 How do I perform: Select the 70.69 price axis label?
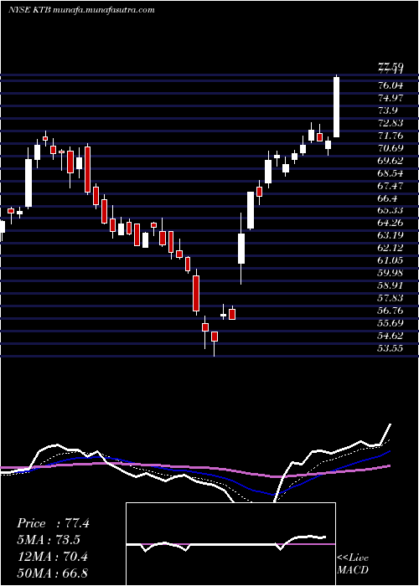[391, 148]
